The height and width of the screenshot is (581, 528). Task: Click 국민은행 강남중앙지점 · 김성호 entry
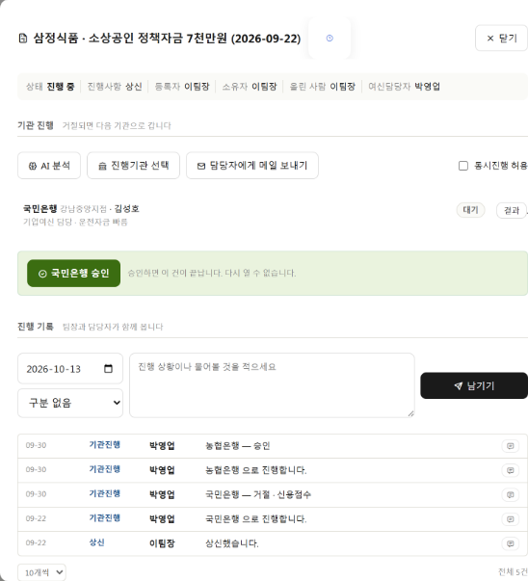81,209
